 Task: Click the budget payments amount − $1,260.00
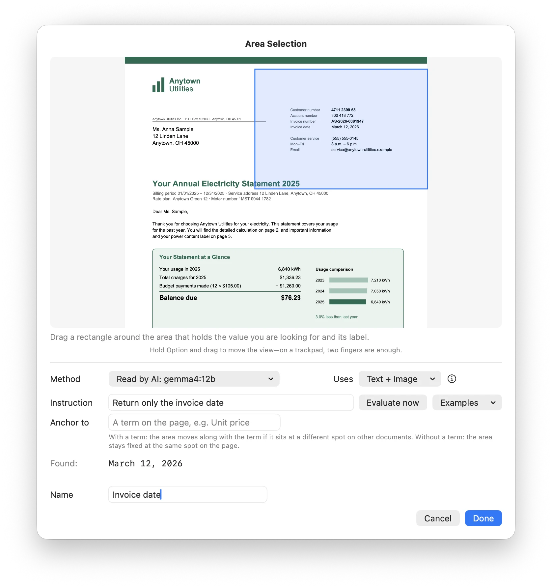[x=288, y=286]
